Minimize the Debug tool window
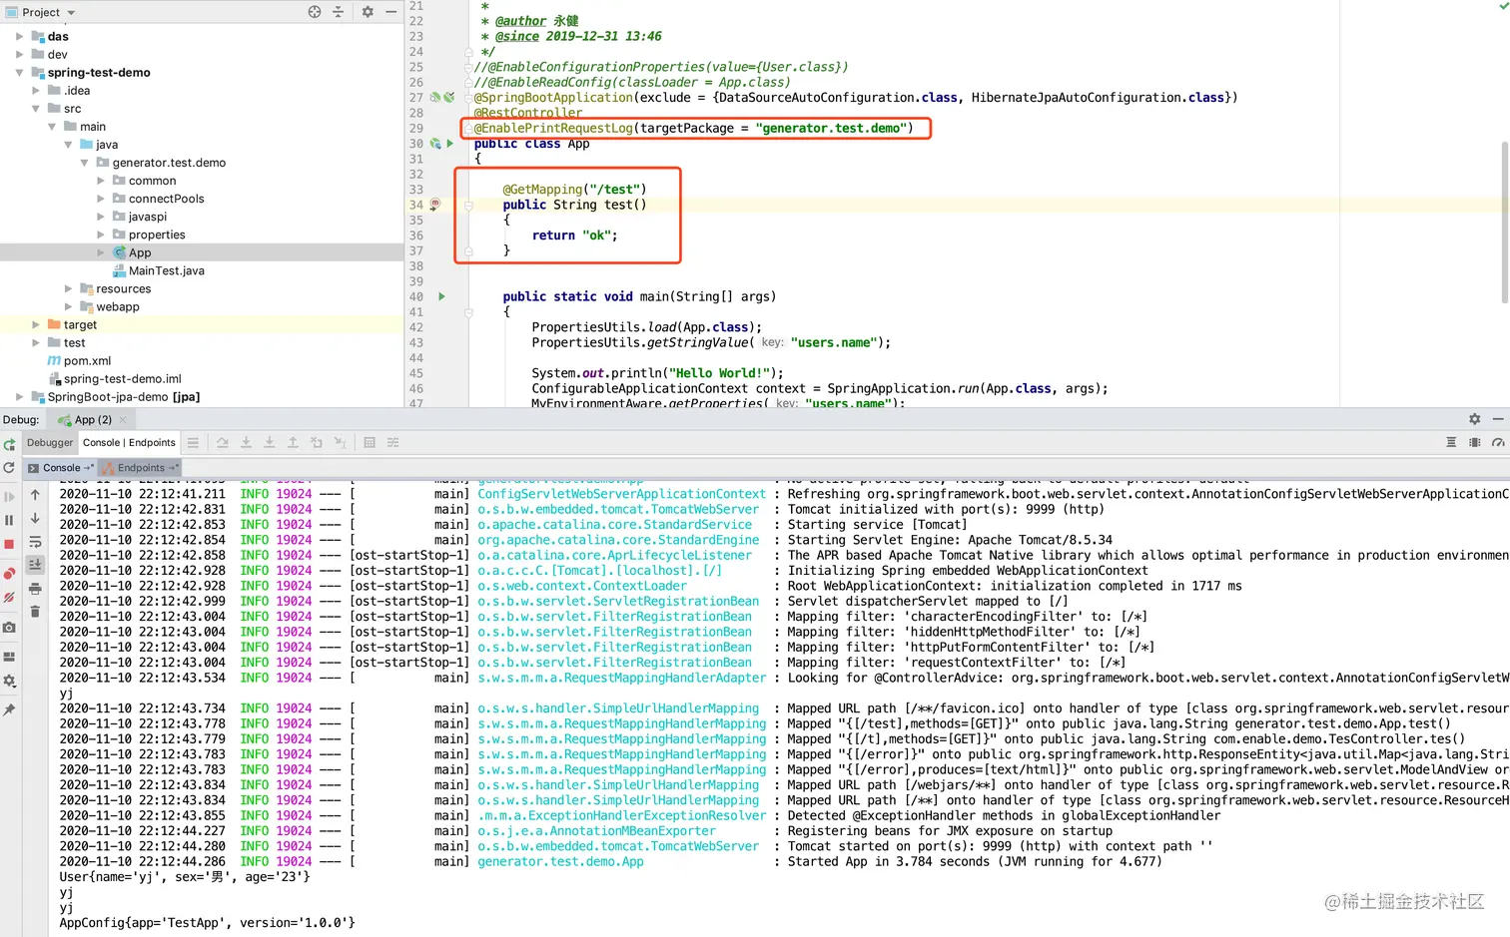This screenshot has height=937, width=1510. coord(1498,419)
